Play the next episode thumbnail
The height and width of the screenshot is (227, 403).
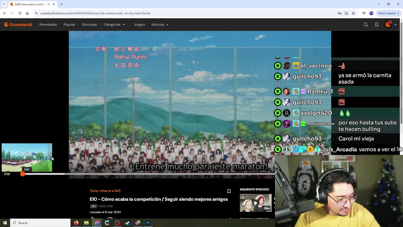tap(256, 203)
